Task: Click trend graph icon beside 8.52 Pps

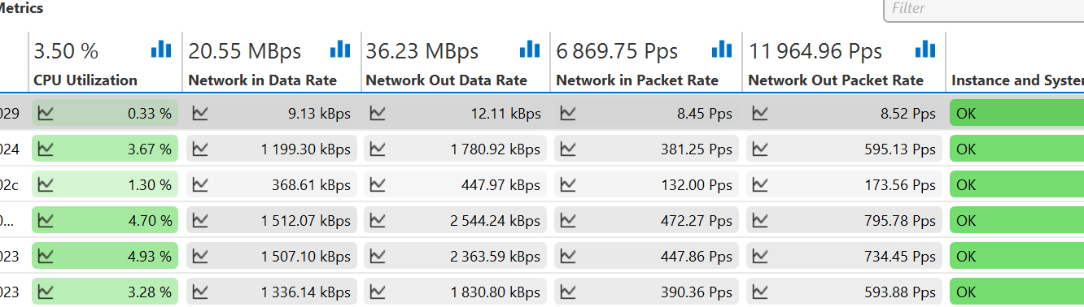Action: pos(759,114)
